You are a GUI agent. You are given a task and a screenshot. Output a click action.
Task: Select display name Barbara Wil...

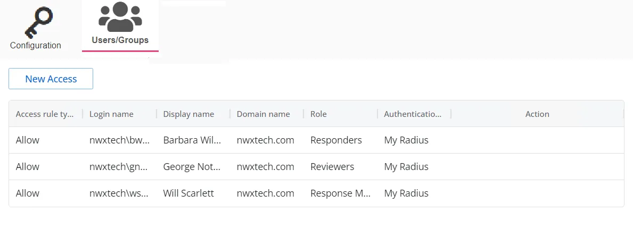(192, 140)
